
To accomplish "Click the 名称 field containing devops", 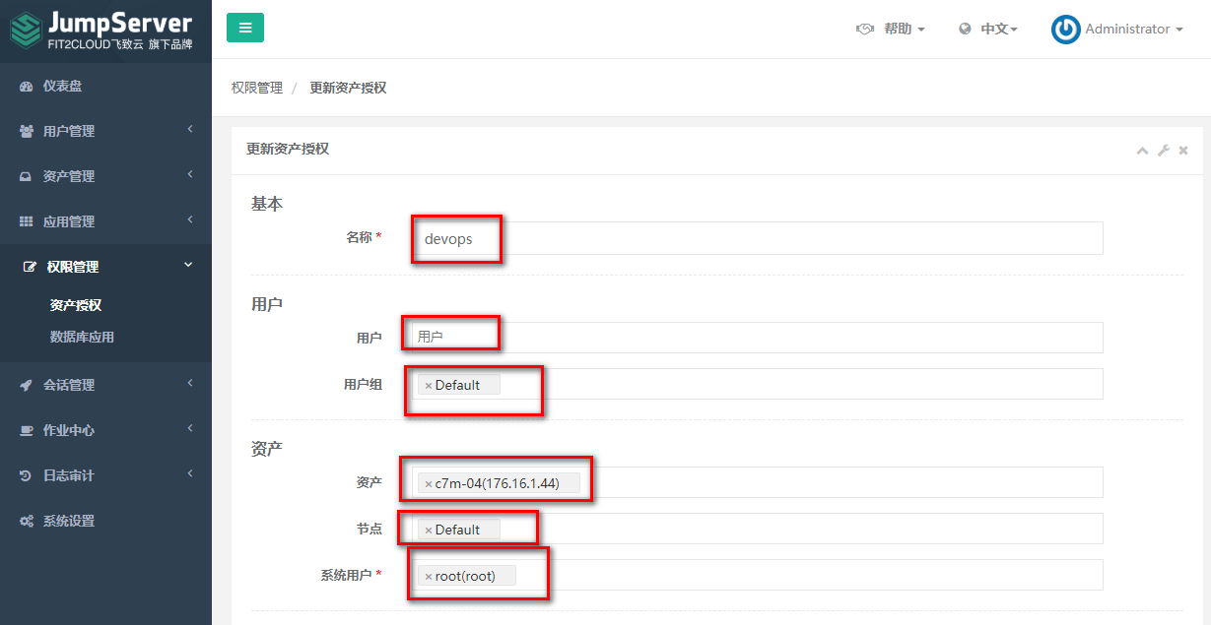I will (758, 238).
